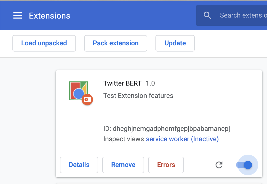View Errors for Twitter BERT
The width and height of the screenshot is (267, 184).
click(x=166, y=165)
